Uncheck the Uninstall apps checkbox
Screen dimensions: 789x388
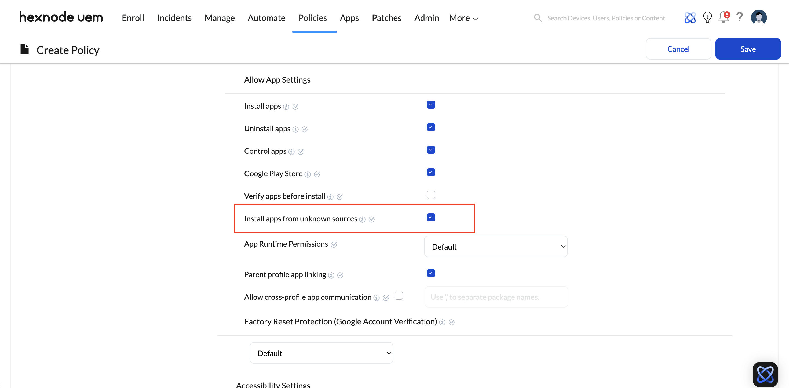pyautogui.click(x=431, y=127)
